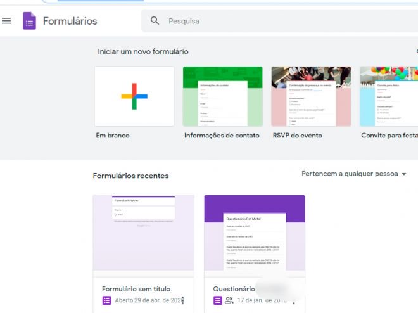Click the Em branco label
418x313 pixels.
click(x=113, y=136)
